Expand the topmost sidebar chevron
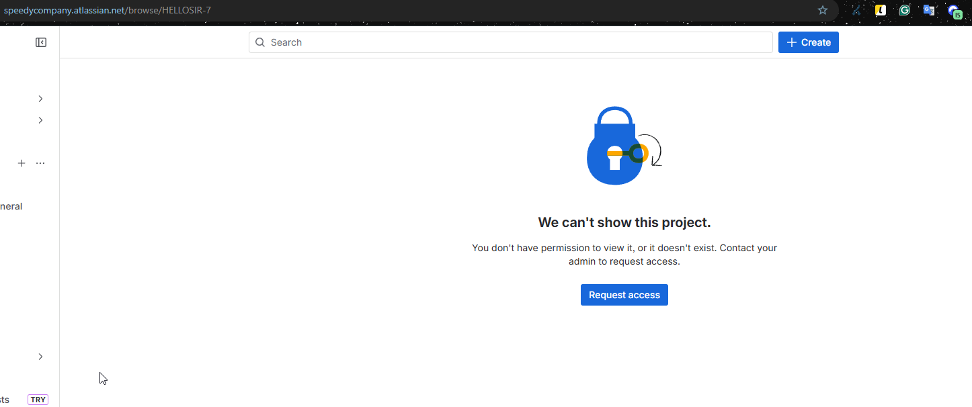 pos(40,99)
